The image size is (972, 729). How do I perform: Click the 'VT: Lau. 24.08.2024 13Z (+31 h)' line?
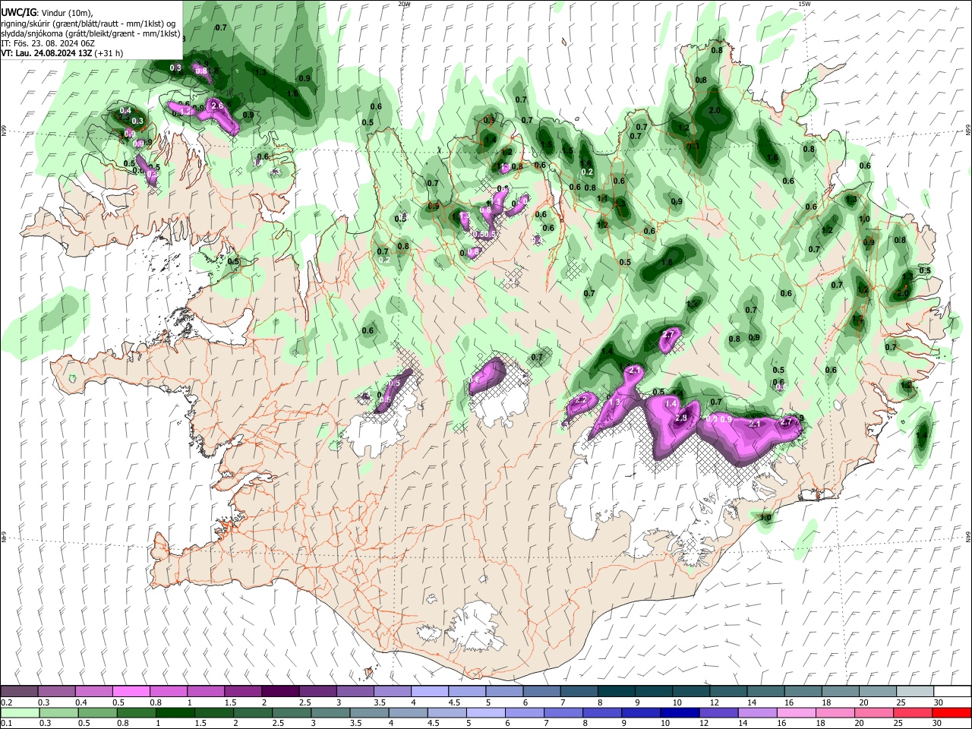tap(62, 53)
